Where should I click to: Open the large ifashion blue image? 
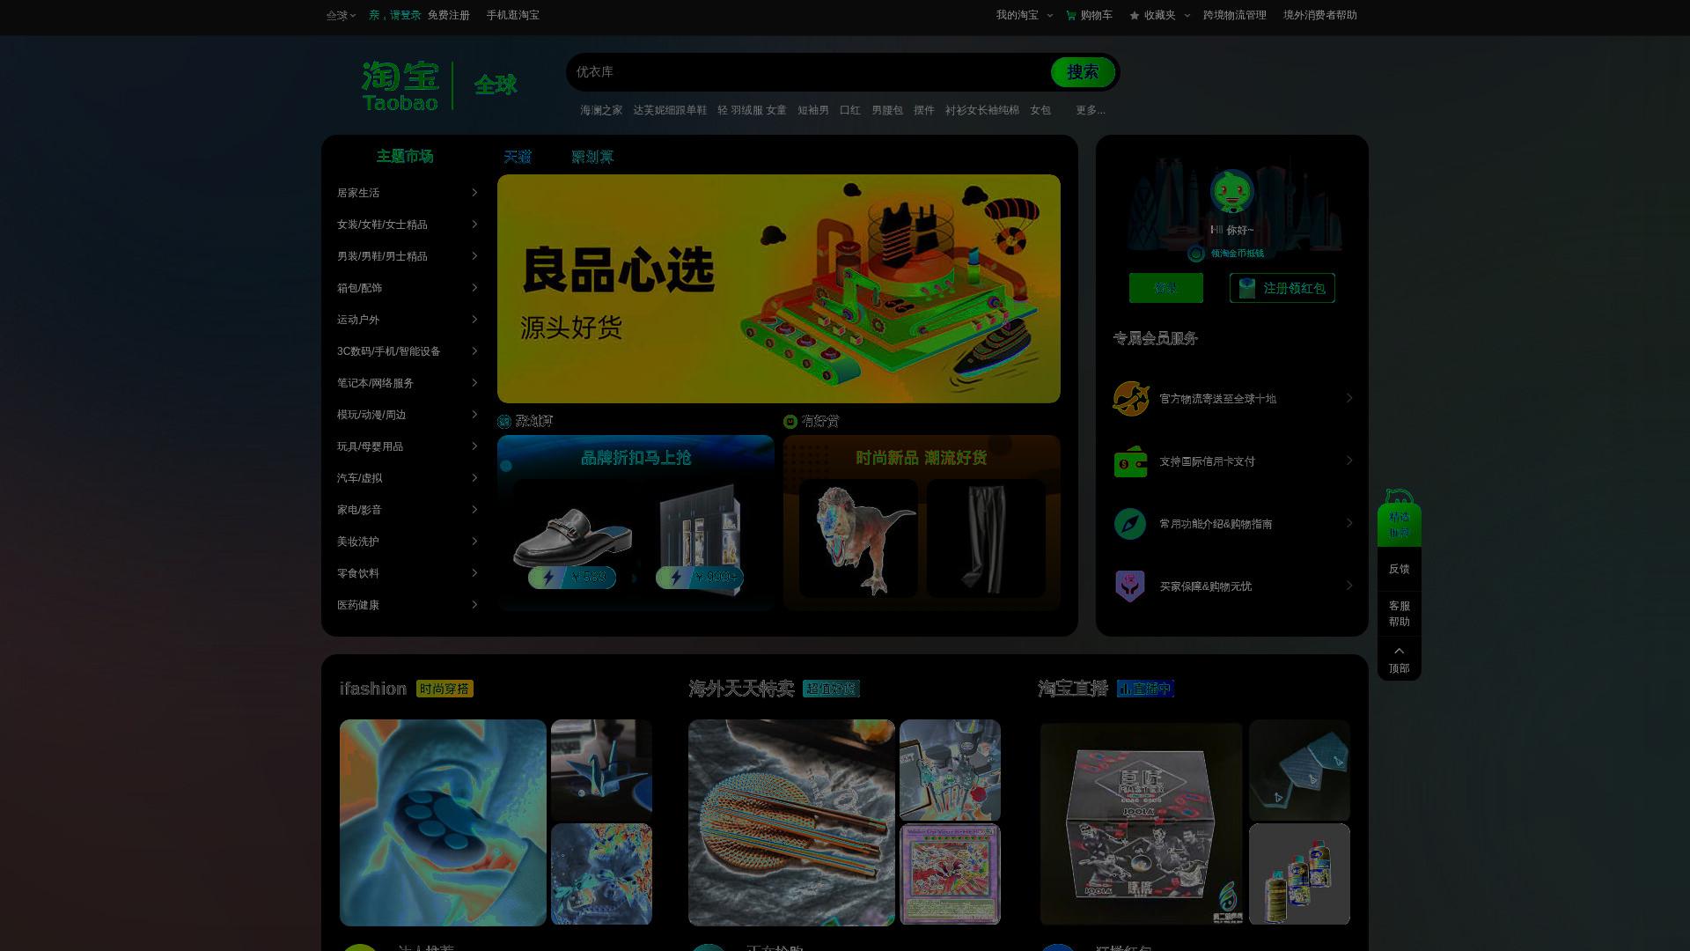(x=443, y=822)
